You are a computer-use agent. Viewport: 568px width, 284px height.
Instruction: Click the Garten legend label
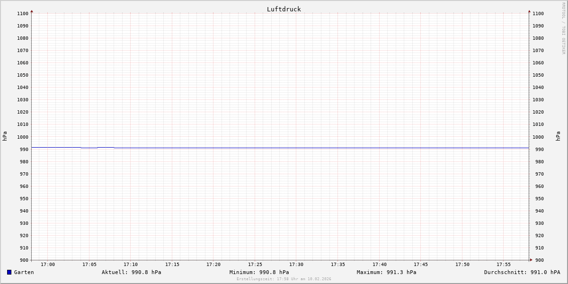tap(24, 272)
